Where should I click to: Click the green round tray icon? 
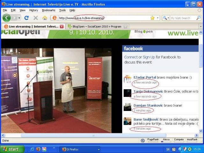tap(190, 149)
